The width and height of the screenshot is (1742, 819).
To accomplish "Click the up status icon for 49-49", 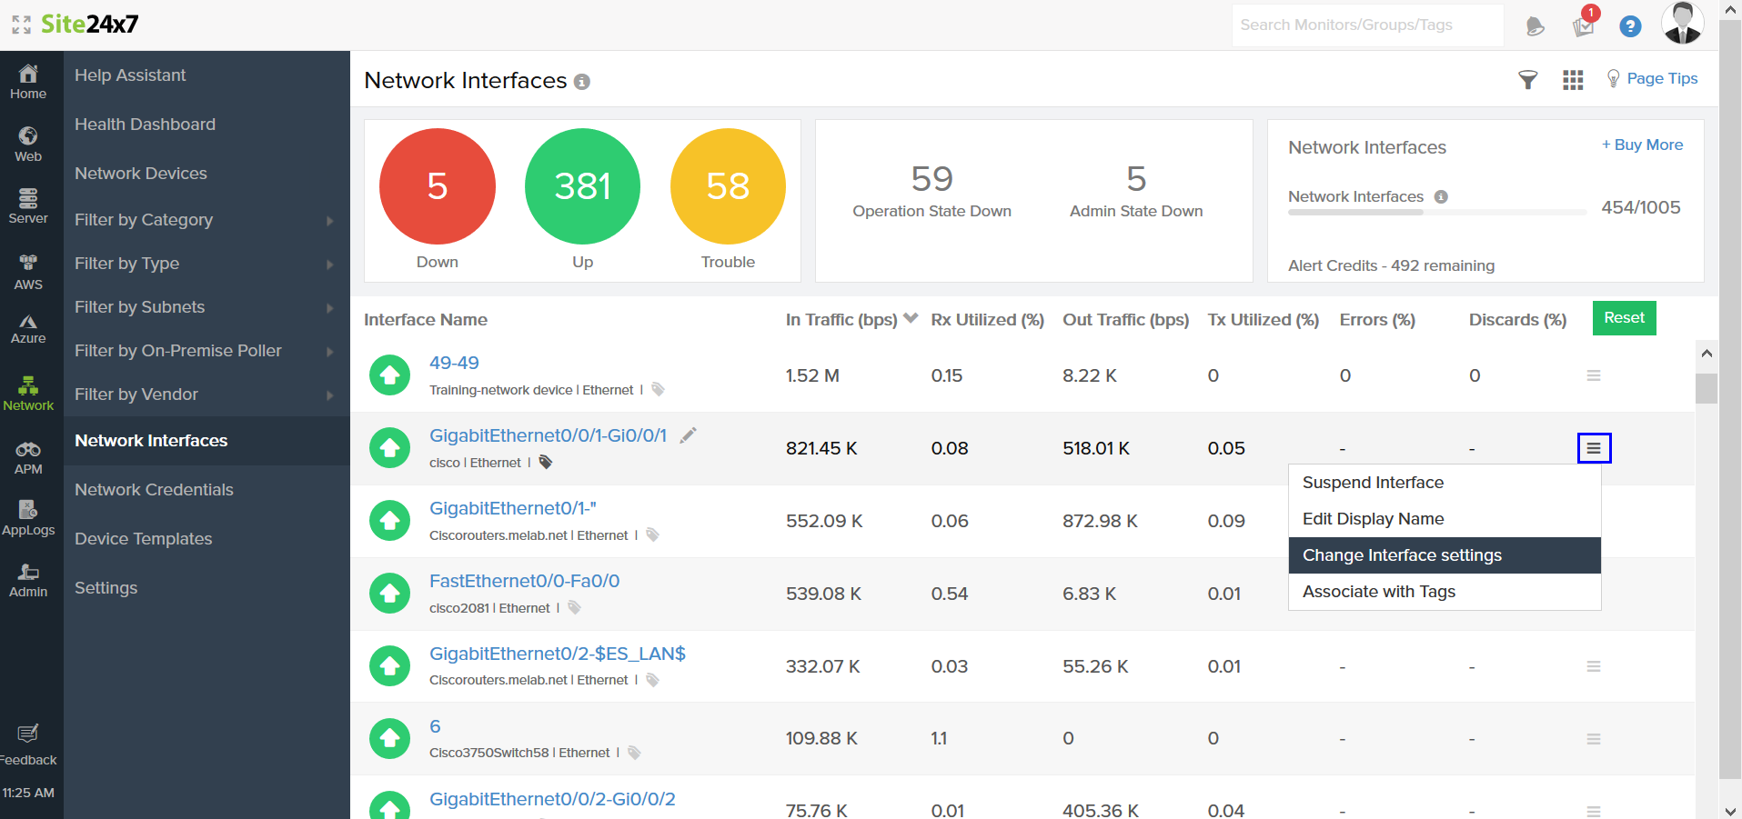I will coord(390,375).
